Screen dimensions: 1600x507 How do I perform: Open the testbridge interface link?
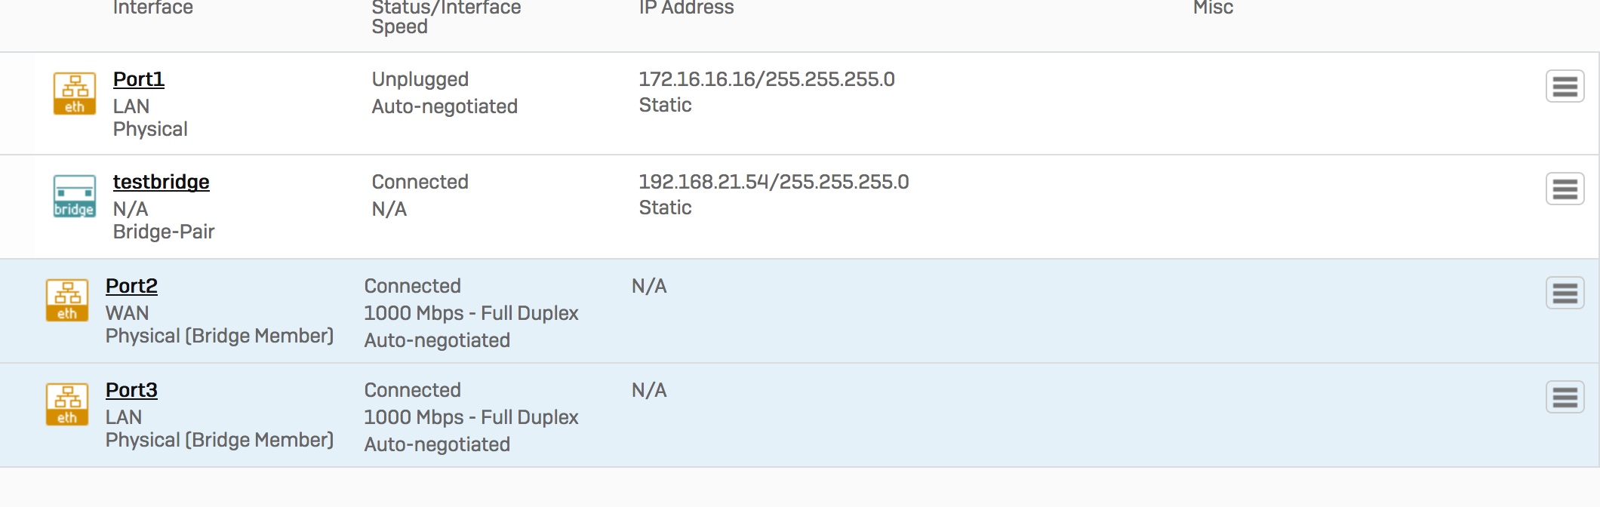point(162,182)
